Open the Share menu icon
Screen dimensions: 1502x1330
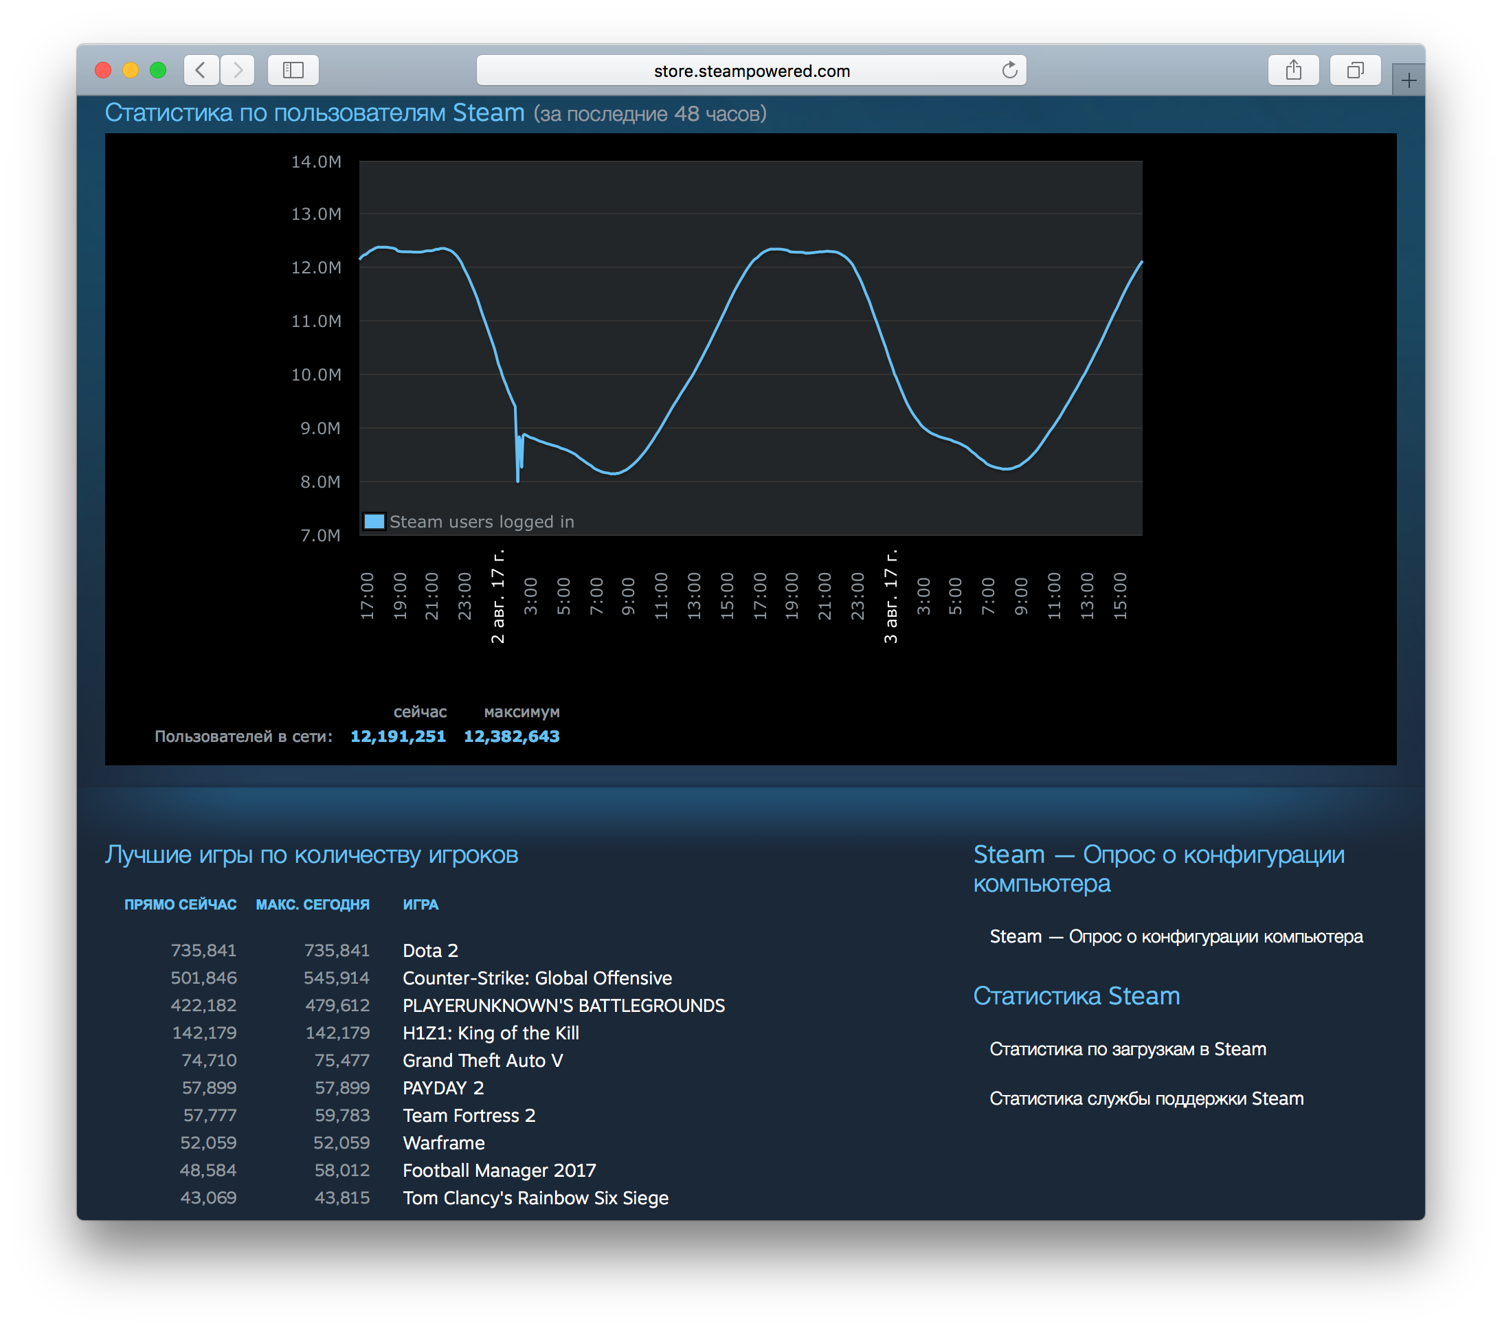[x=1293, y=71]
